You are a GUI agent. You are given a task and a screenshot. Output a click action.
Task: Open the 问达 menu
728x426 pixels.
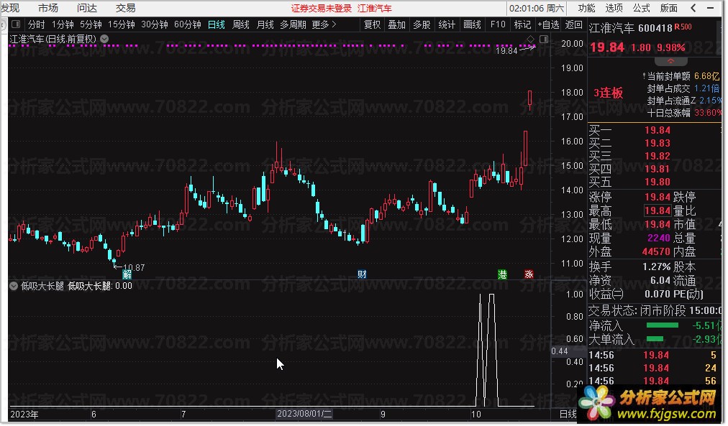[x=87, y=8]
